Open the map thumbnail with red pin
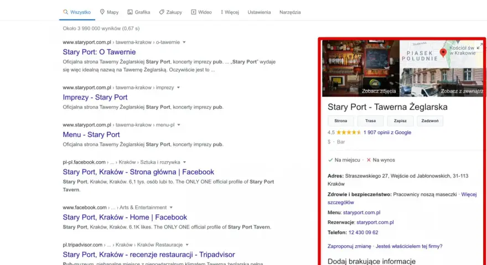Image resolution: width=487 pixels, height=265 pixels. [x=442, y=54]
